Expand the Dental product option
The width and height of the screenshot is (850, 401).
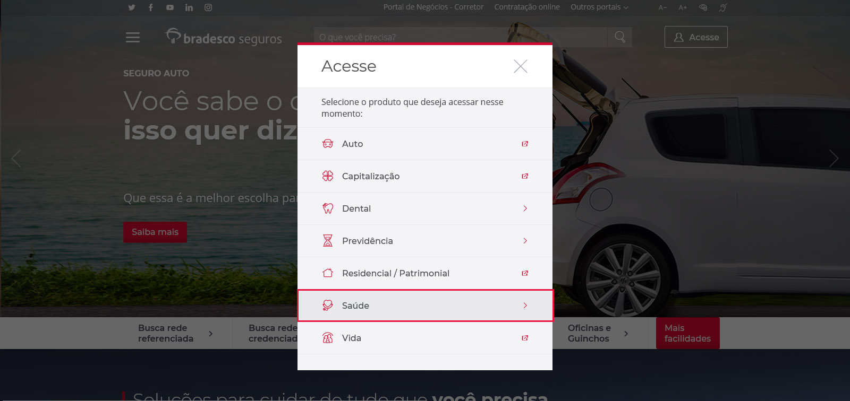[425, 208]
